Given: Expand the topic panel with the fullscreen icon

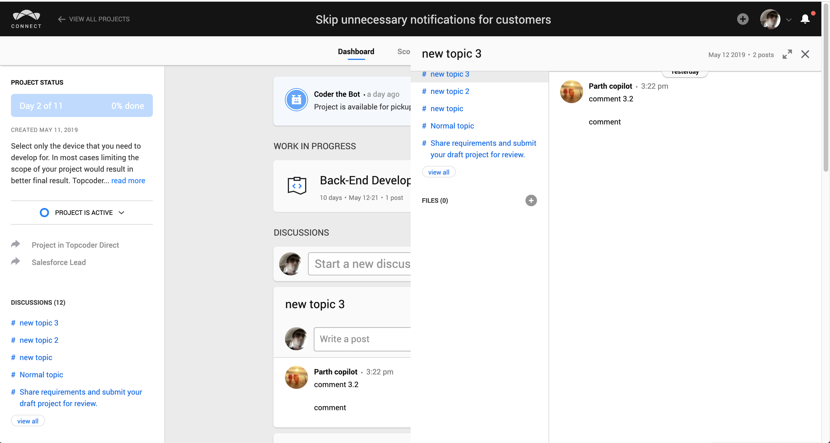Looking at the screenshot, I should [x=787, y=54].
